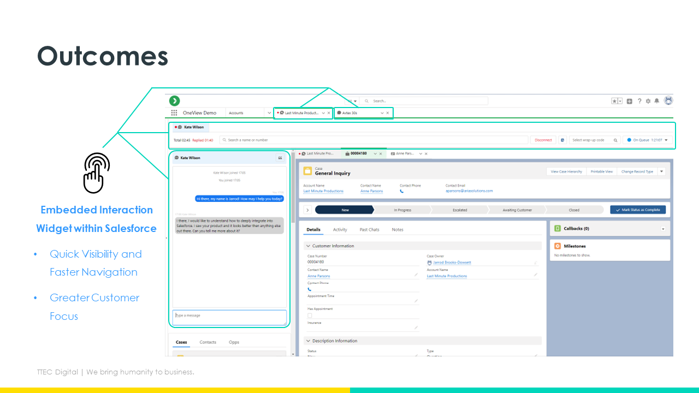The width and height of the screenshot is (699, 393).
Task: Click the Milestones orange icon
Action: click(x=558, y=246)
